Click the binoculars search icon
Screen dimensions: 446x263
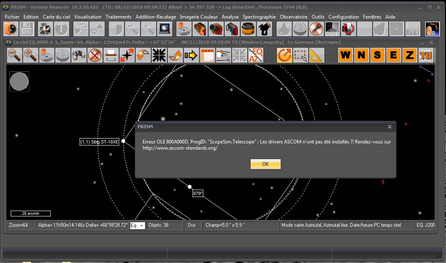(x=79, y=55)
